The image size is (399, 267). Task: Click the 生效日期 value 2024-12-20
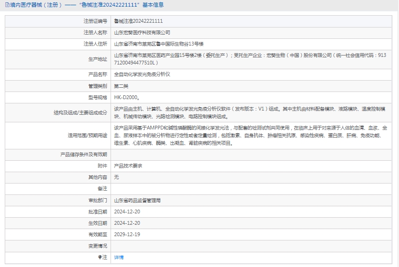coord(127,223)
